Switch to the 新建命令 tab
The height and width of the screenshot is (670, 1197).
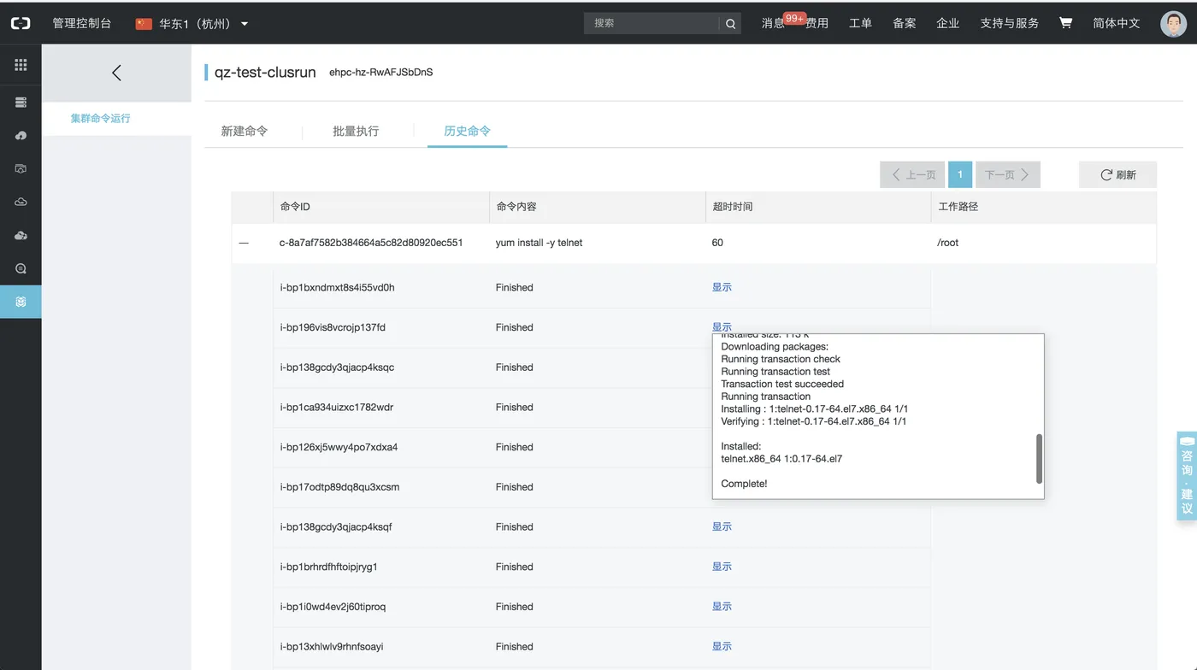(245, 132)
